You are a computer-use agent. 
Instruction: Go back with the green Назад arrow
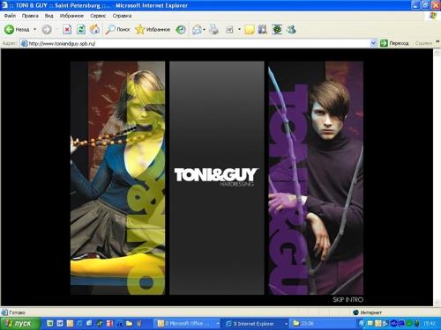pyautogui.click(x=17, y=29)
